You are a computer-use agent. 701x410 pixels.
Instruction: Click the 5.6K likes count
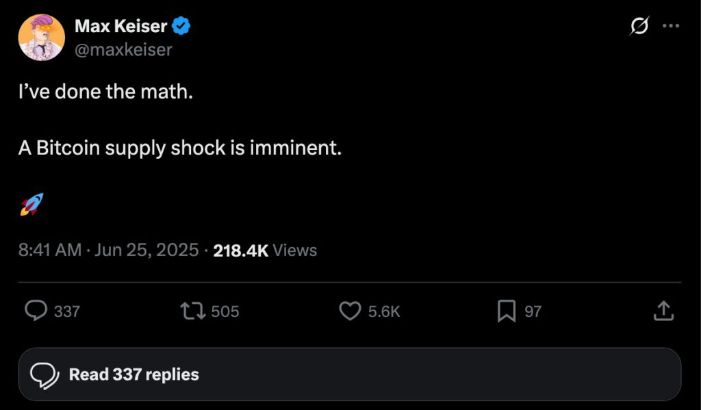tap(383, 311)
